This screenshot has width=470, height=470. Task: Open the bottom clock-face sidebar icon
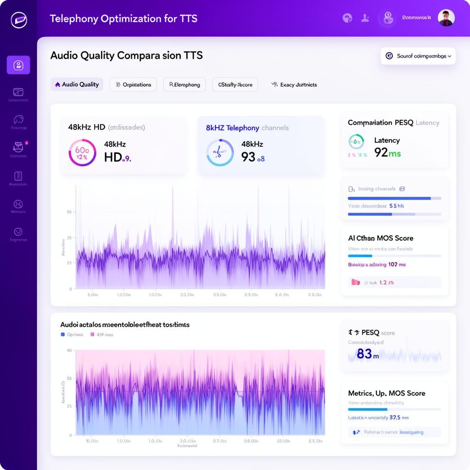click(x=17, y=232)
